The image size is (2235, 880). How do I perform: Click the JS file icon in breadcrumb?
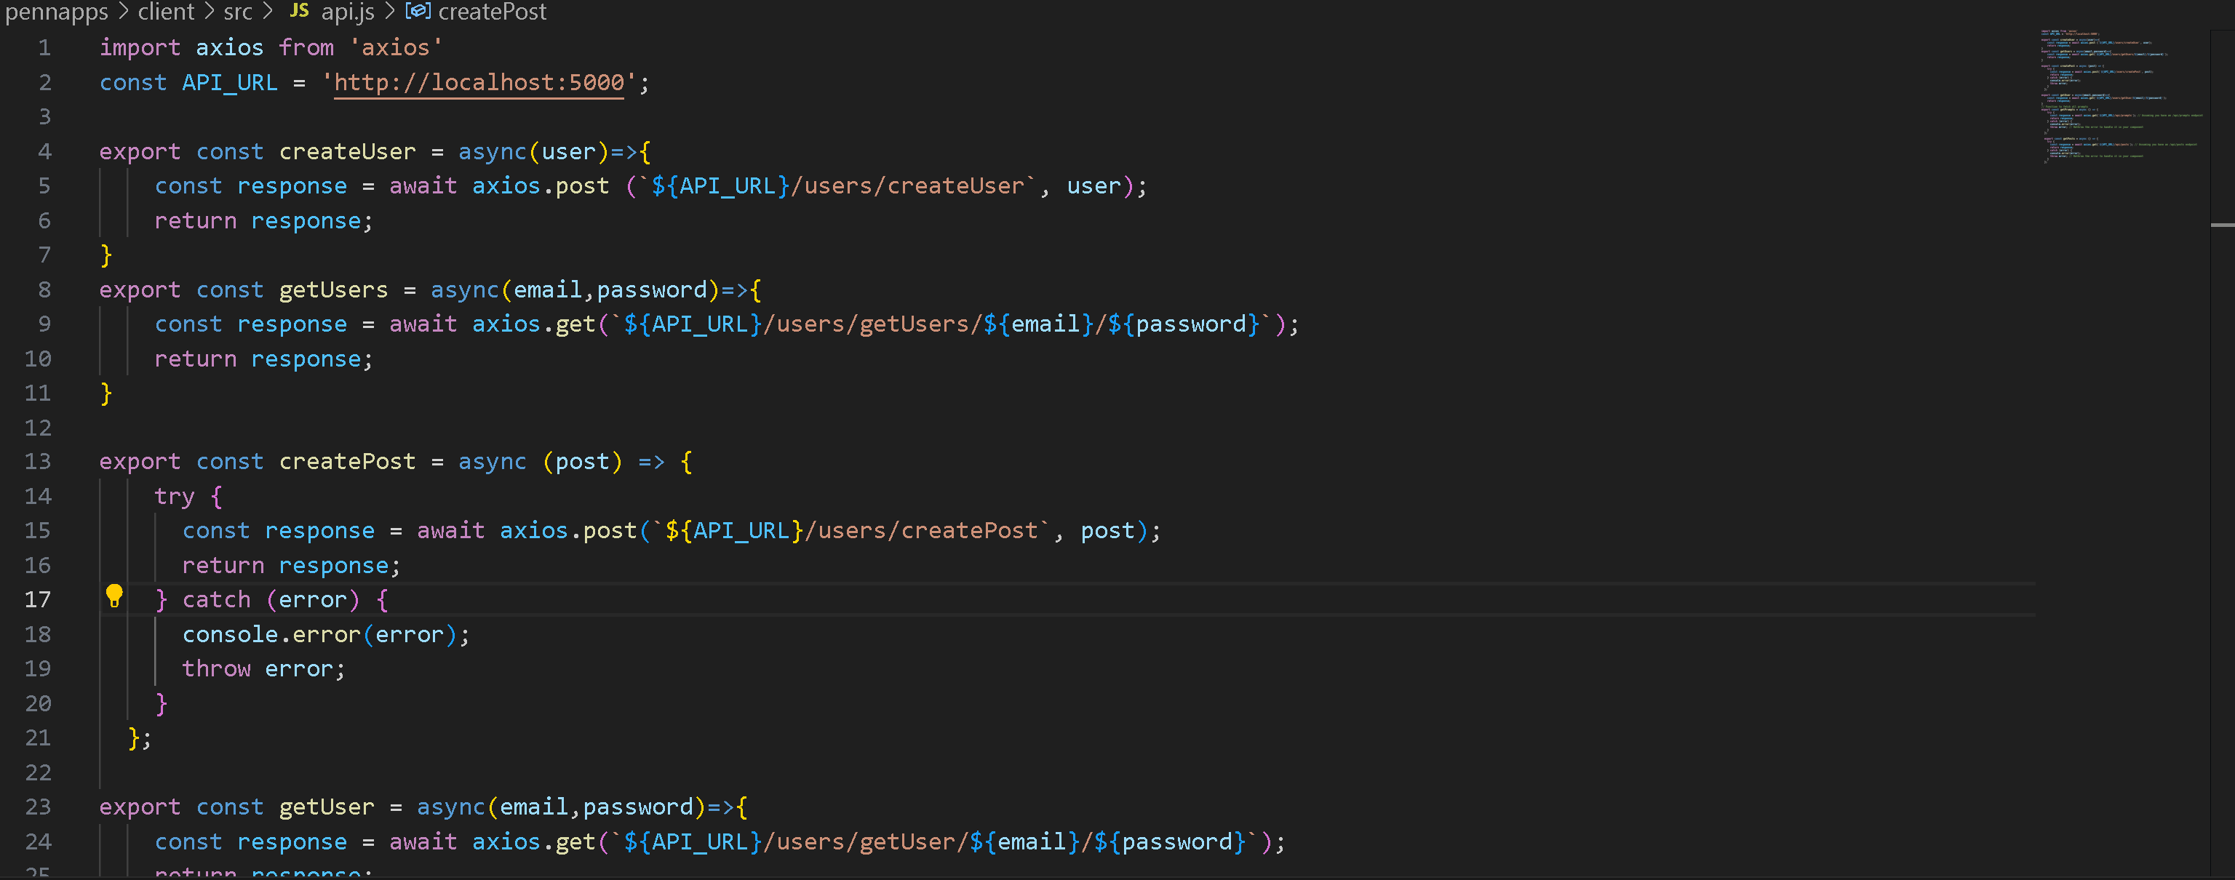[298, 11]
